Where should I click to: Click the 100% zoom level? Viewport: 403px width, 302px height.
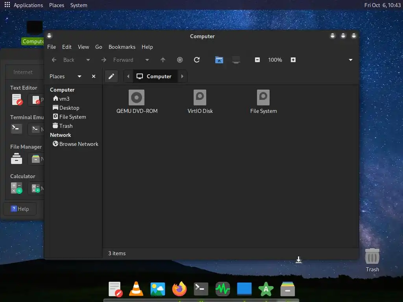(275, 60)
